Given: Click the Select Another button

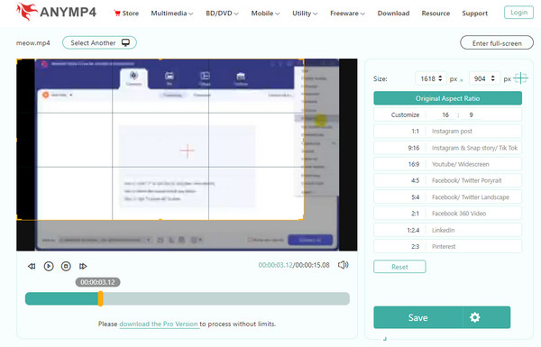Looking at the screenshot, I should (x=99, y=42).
